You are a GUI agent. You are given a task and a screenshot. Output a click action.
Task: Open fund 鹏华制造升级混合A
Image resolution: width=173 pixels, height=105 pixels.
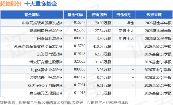(46, 31)
